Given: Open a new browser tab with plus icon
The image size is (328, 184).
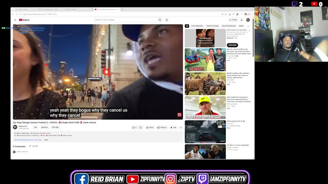Looking at the screenshot, I should [122, 9].
